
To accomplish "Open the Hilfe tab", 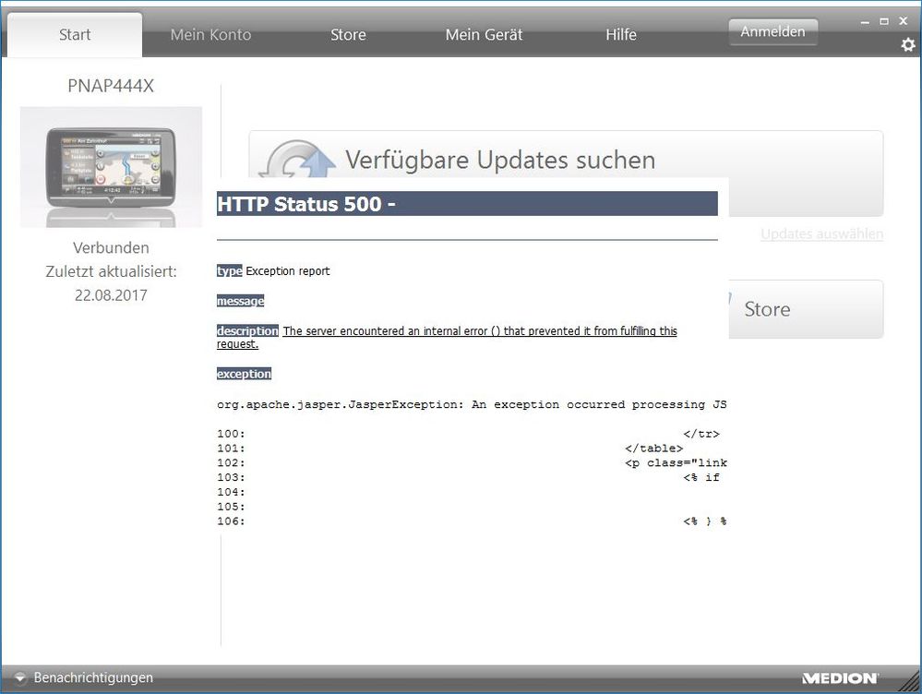I will [x=621, y=35].
